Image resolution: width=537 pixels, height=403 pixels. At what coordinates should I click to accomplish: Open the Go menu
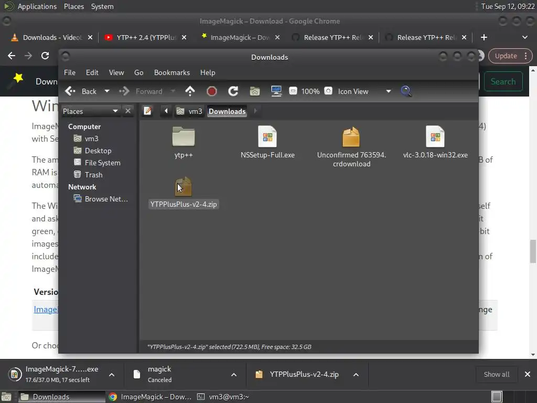click(138, 72)
